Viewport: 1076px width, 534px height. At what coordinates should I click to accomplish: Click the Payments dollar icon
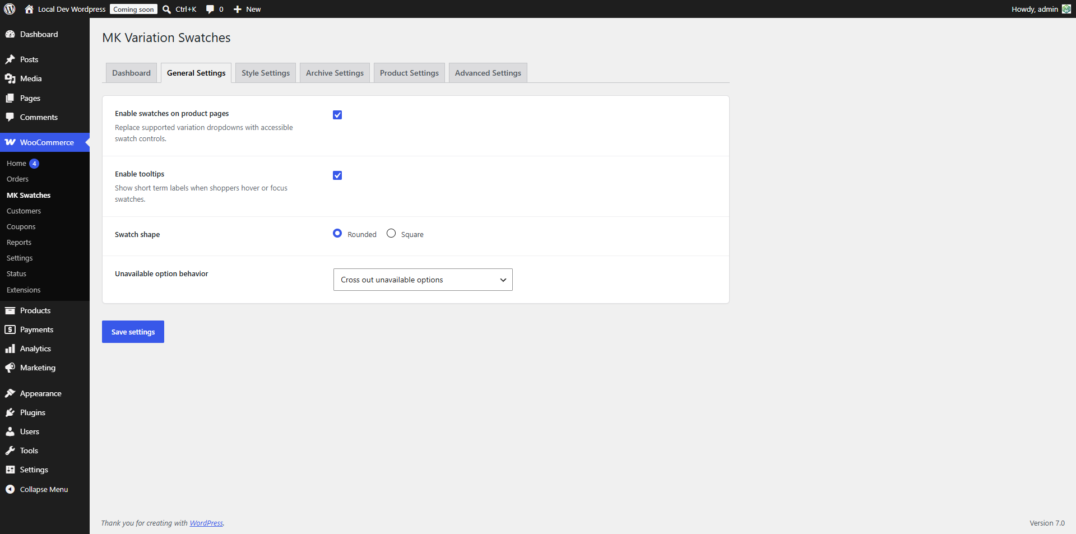(x=10, y=329)
